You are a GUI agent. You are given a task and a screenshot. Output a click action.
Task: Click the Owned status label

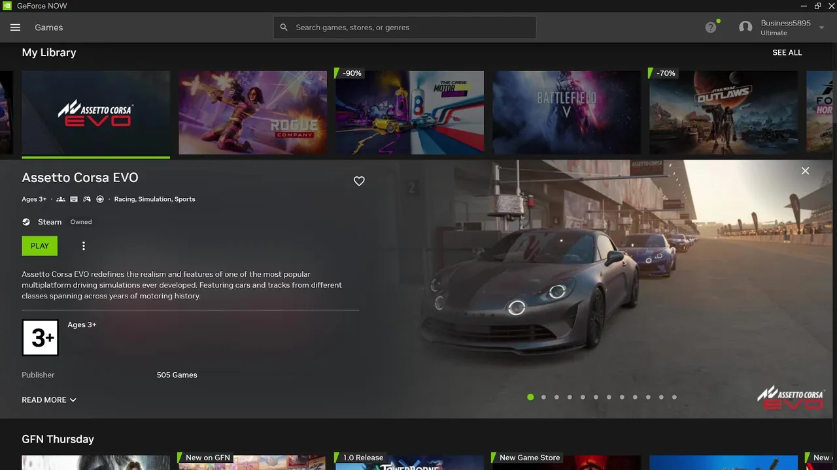click(x=81, y=222)
